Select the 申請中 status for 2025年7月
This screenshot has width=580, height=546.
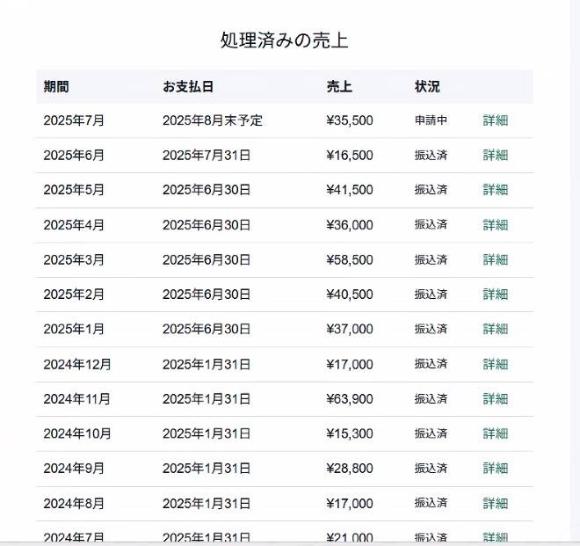tap(431, 120)
